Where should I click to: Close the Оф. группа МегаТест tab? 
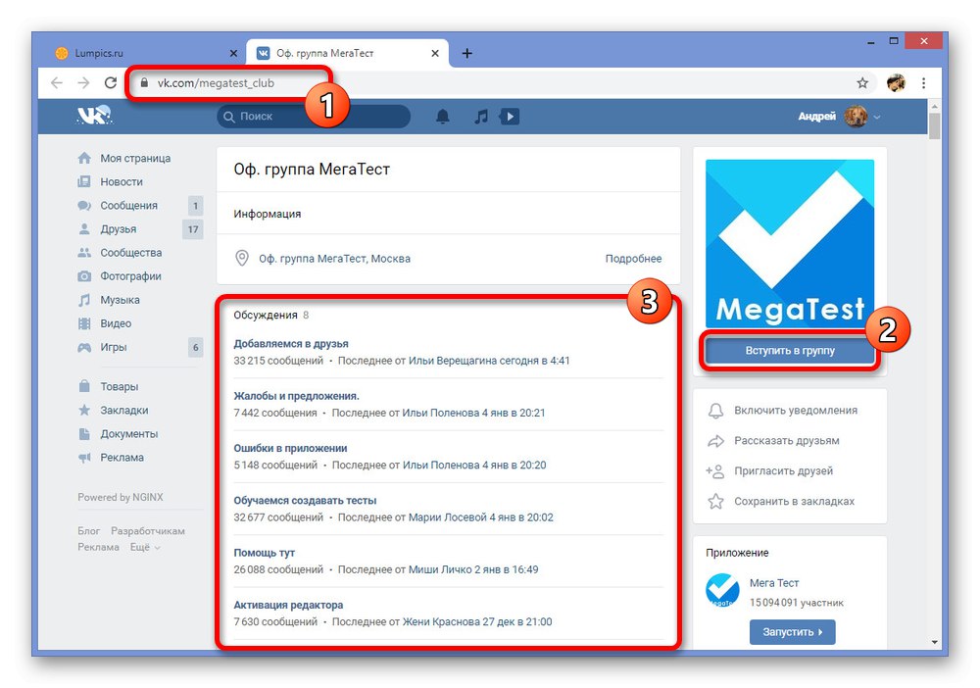pos(435,53)
